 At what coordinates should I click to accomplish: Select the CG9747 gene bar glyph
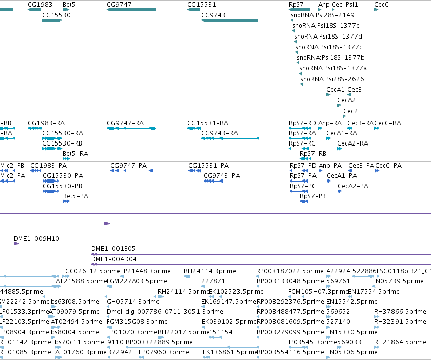(x=131, y=10)
